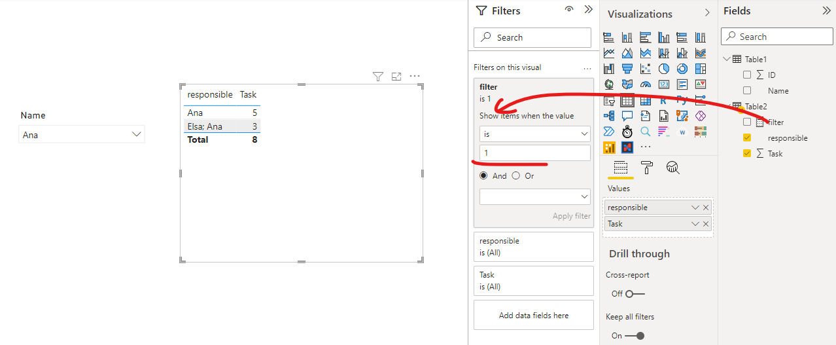Turn on the Cross-report toggle
This screenshot has height=345, width=836.
click(x=635, y=294)
